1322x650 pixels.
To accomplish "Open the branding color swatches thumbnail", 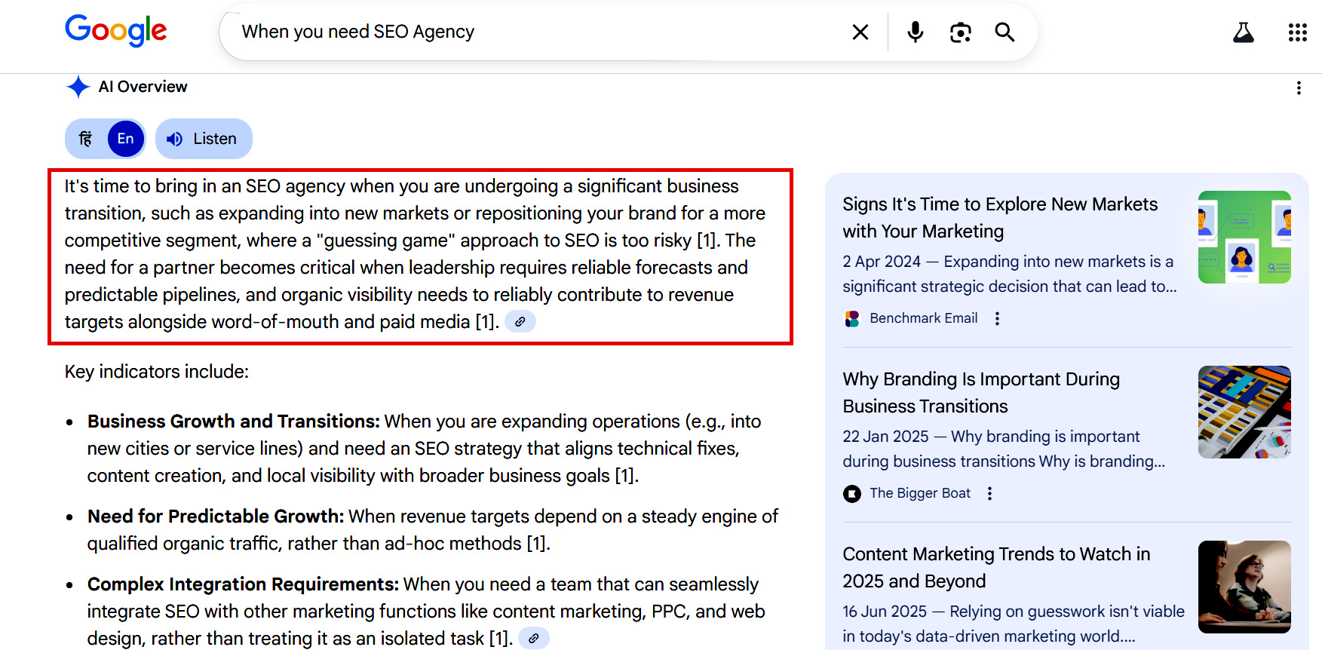I will pos(1244,412).
